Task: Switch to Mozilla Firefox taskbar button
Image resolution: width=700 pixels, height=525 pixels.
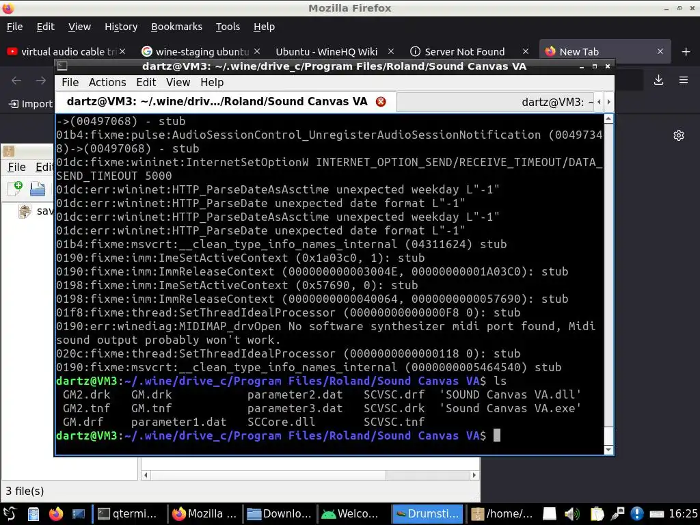Action: tap(204, 514)
